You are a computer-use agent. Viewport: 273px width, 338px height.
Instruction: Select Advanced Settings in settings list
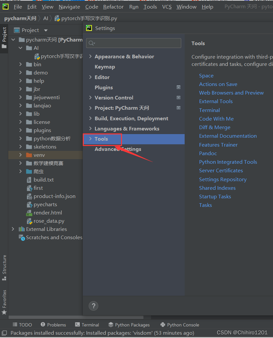click(x=118, y=149)
